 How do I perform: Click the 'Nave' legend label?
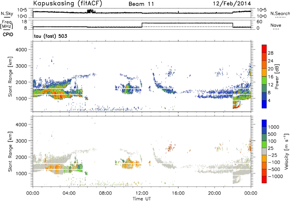(276, 25)
